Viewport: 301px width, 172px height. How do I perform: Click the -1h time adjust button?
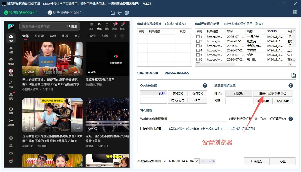204,161
